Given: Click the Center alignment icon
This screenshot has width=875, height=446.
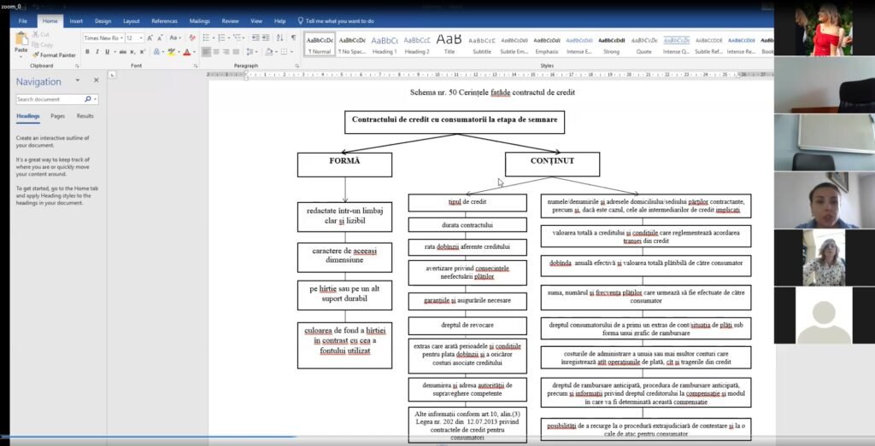Looking at the screenshot, I should click(x=216, y=52).
